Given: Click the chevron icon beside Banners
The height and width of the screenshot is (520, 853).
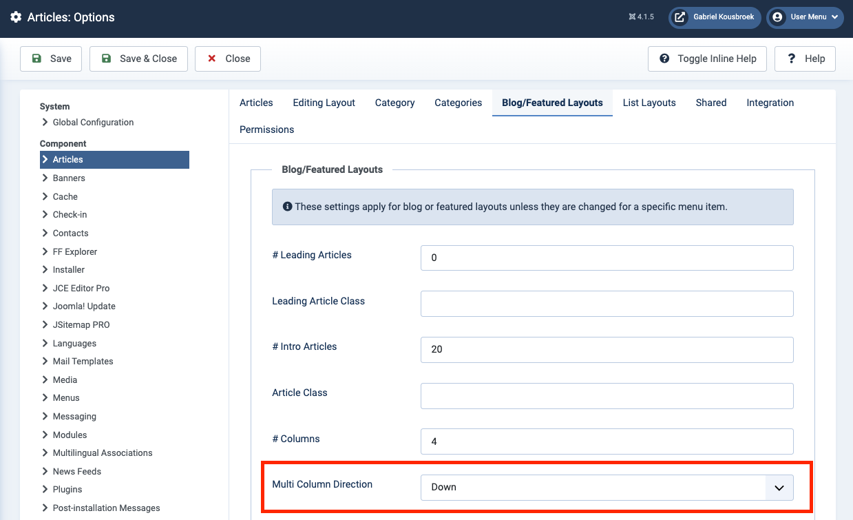Looking at the screenshot, I should click(x=45, y=178).
